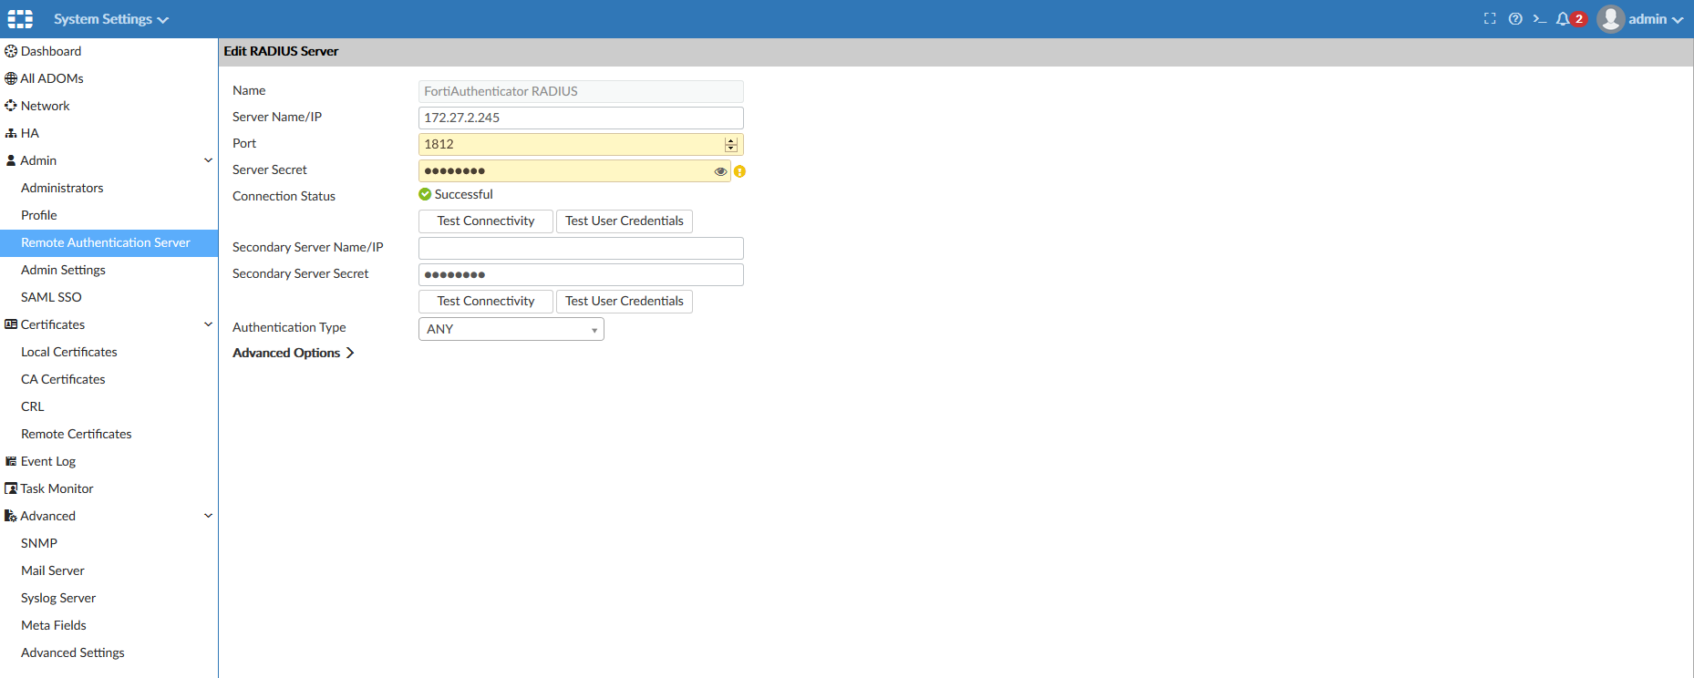Viewport: 1694px width, 678px height.
Task: Click the Advanced section icon
Action: click(11, 516)
